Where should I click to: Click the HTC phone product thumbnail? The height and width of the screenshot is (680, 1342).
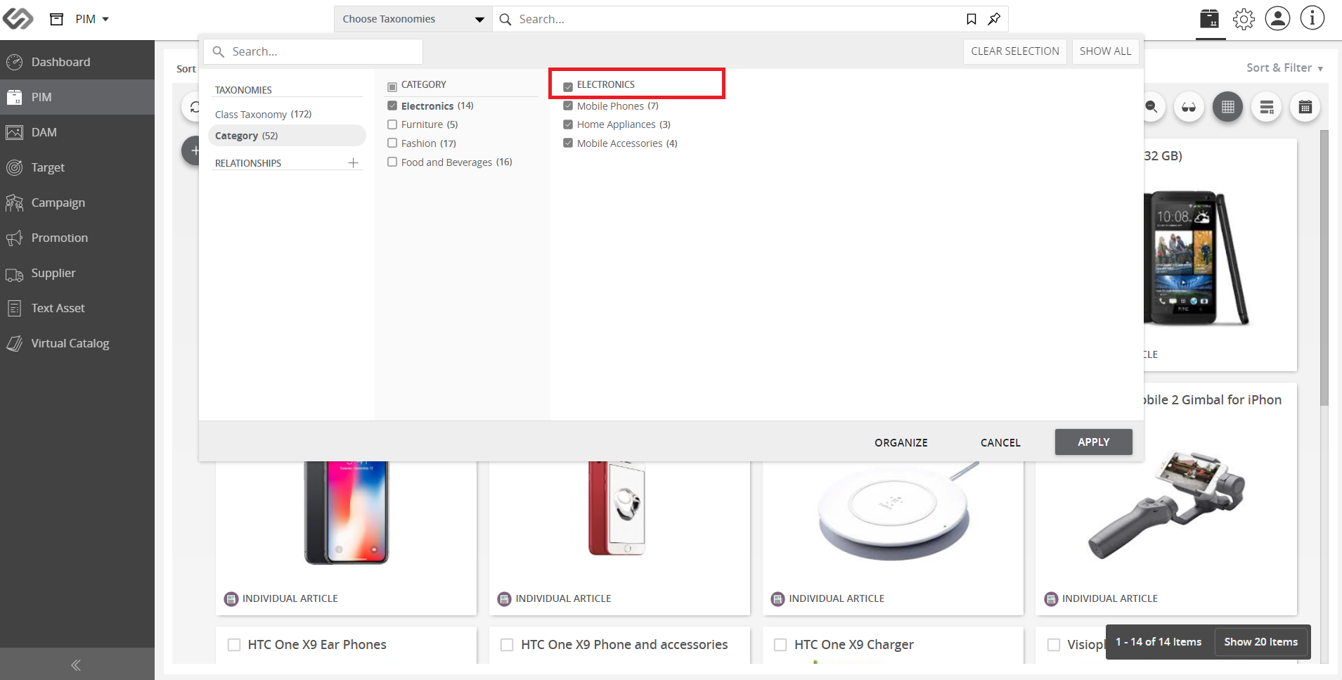[x=1195, y=257]
